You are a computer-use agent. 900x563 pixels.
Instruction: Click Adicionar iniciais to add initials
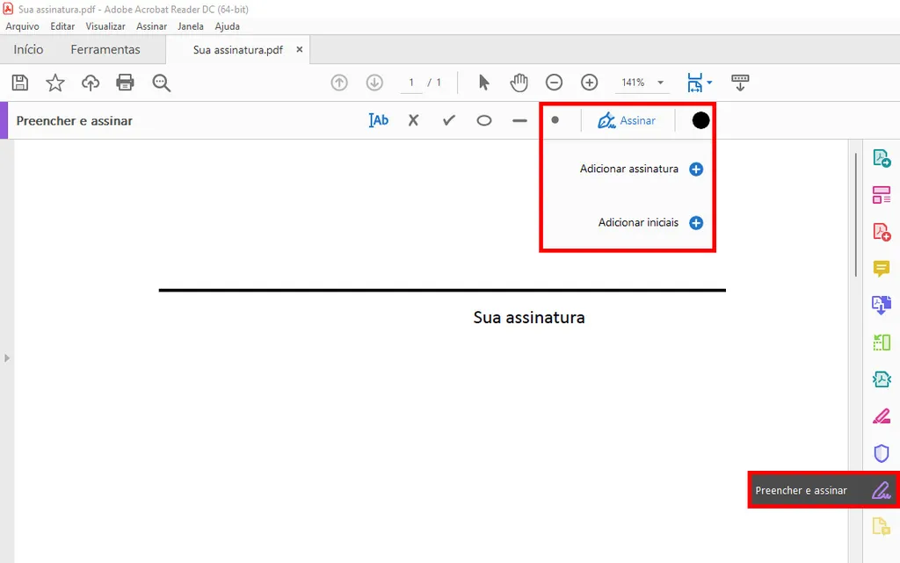click(639, 222)
